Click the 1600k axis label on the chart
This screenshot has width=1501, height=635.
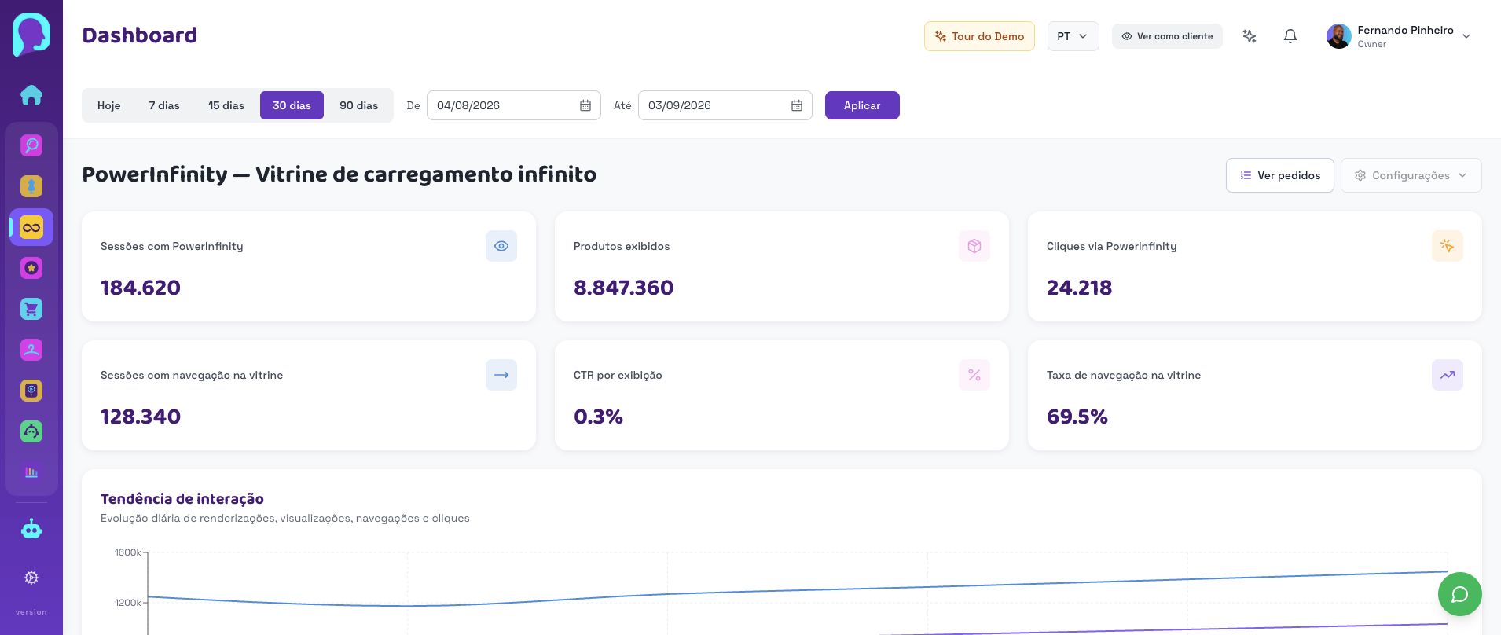tap(128, 552)
